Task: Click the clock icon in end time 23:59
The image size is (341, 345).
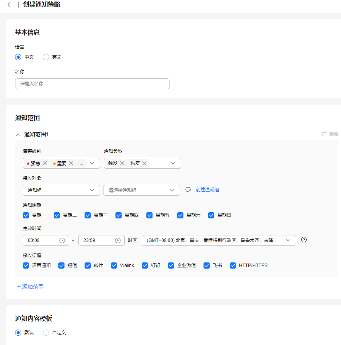Action: pyautogui.click(x=118, y=240)
